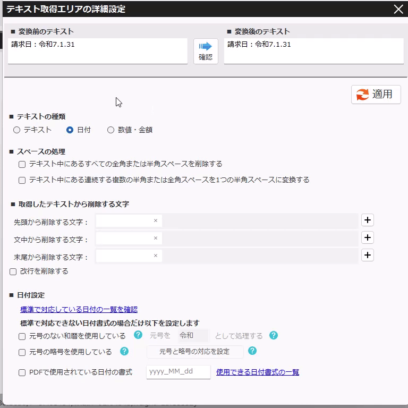Viewport: 408px width, 408px height.
Task: Open help icon after として処理する
Action: (274, 335)
